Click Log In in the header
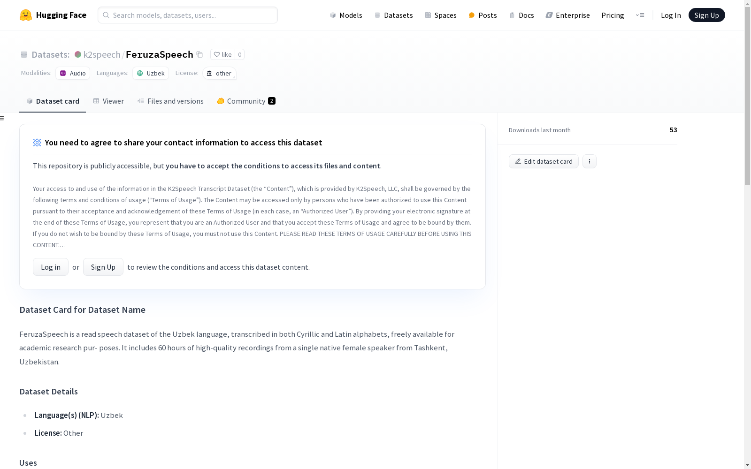 pos(671,15)
